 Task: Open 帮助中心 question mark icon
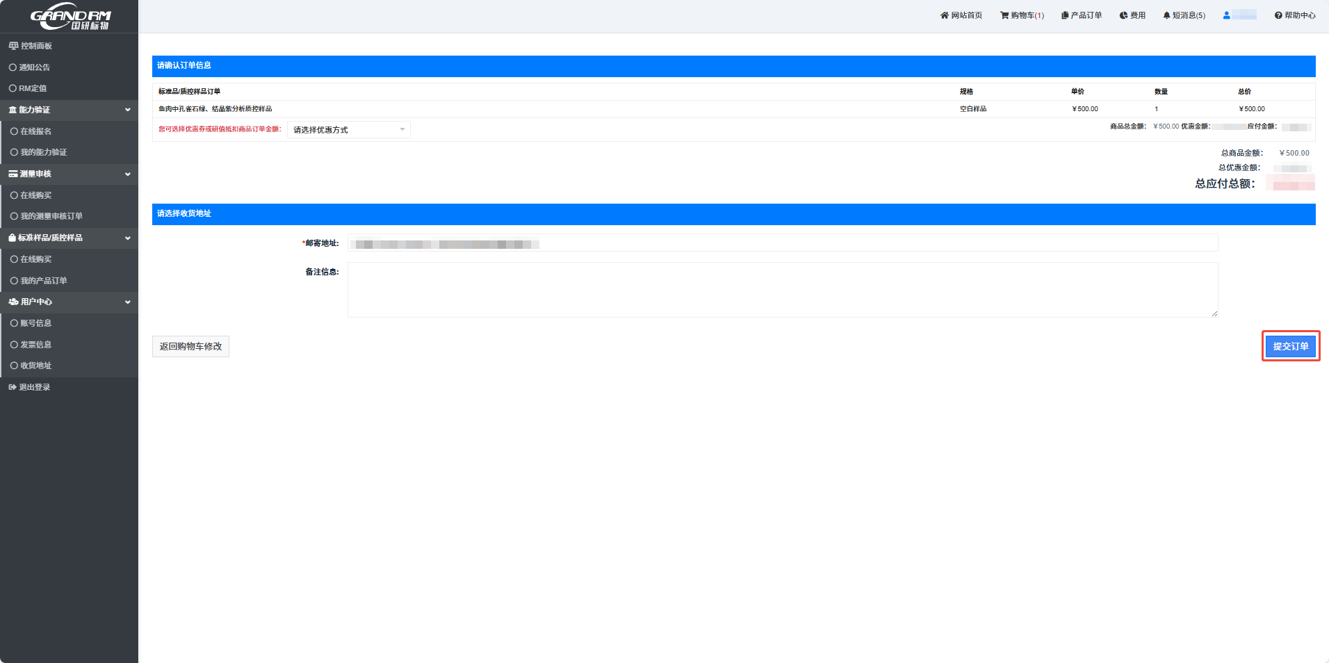(1278, 15)
